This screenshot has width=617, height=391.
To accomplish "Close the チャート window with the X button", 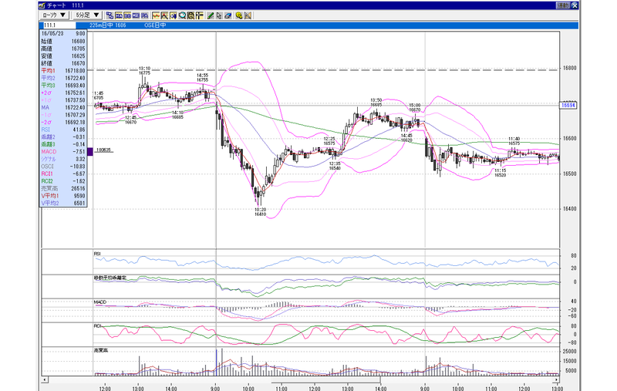I will (x=575, y=5).
